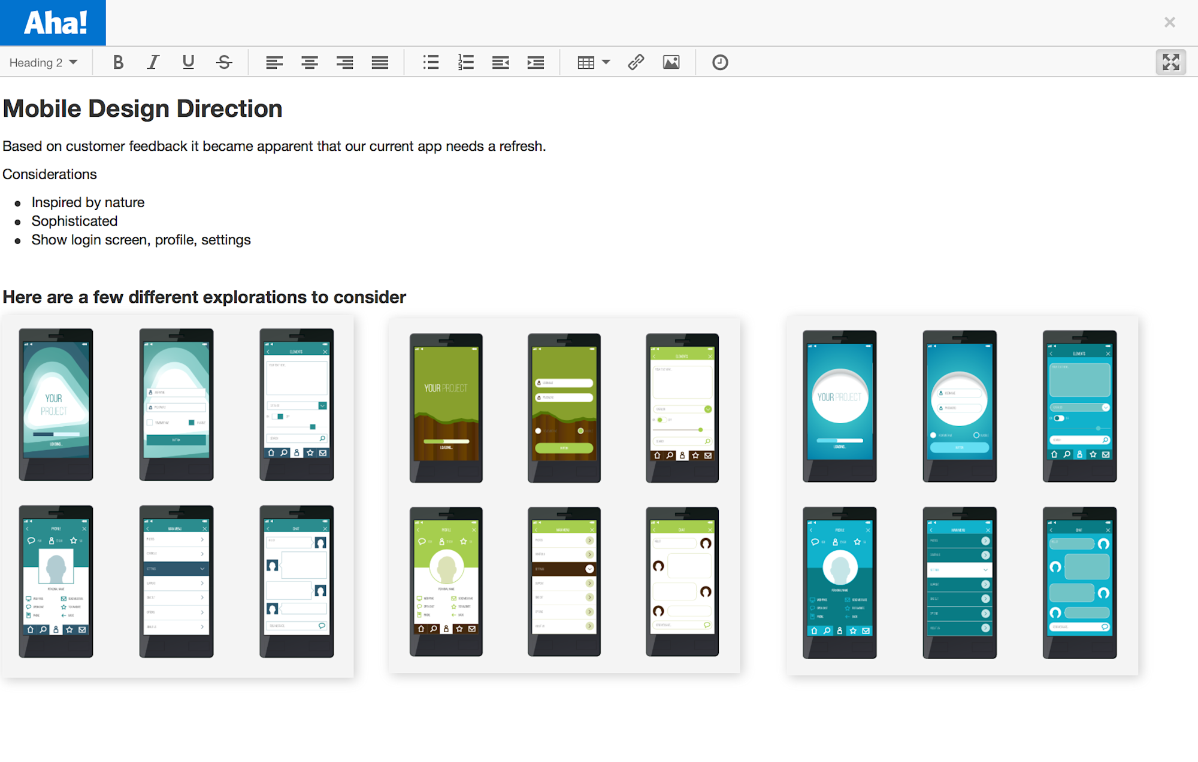Image resolution: width=1198 pixels, height=762 pixels.
Task: Insert an image into document
Action: [x=671, y=62]
